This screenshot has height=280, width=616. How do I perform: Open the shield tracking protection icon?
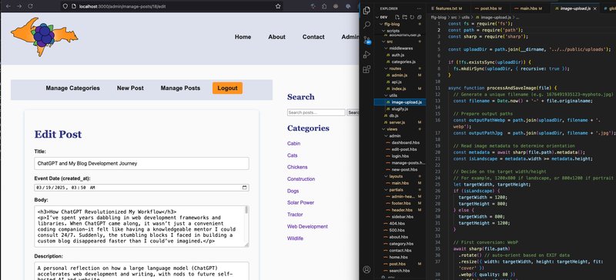click(x=65, y=6)
